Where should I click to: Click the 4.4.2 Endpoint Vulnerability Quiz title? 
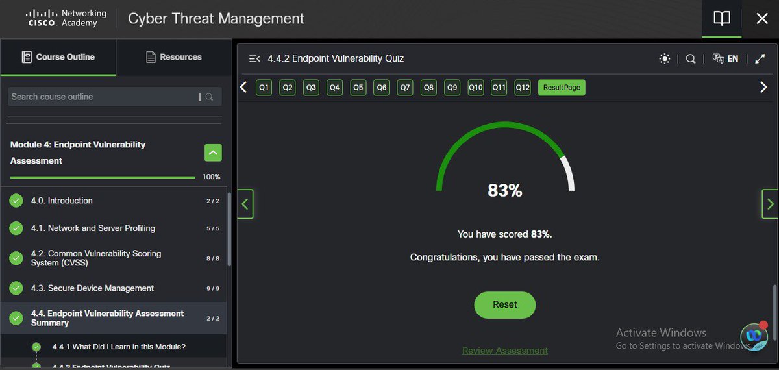[336, 58]
